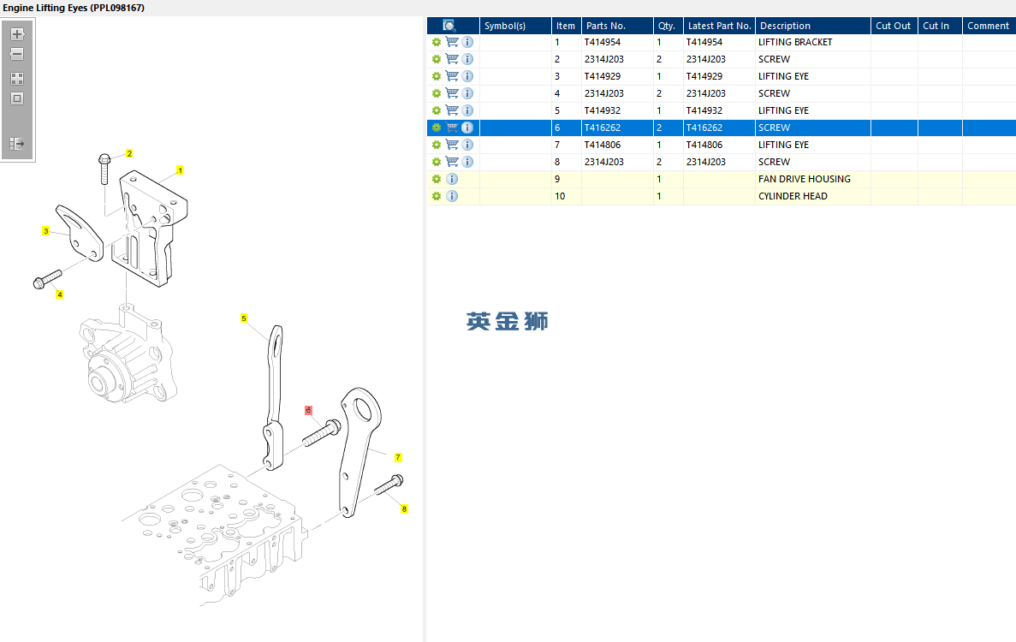Click the Cut Out column header
This screenshot has height=642, width=1016.
pos(894,26)
